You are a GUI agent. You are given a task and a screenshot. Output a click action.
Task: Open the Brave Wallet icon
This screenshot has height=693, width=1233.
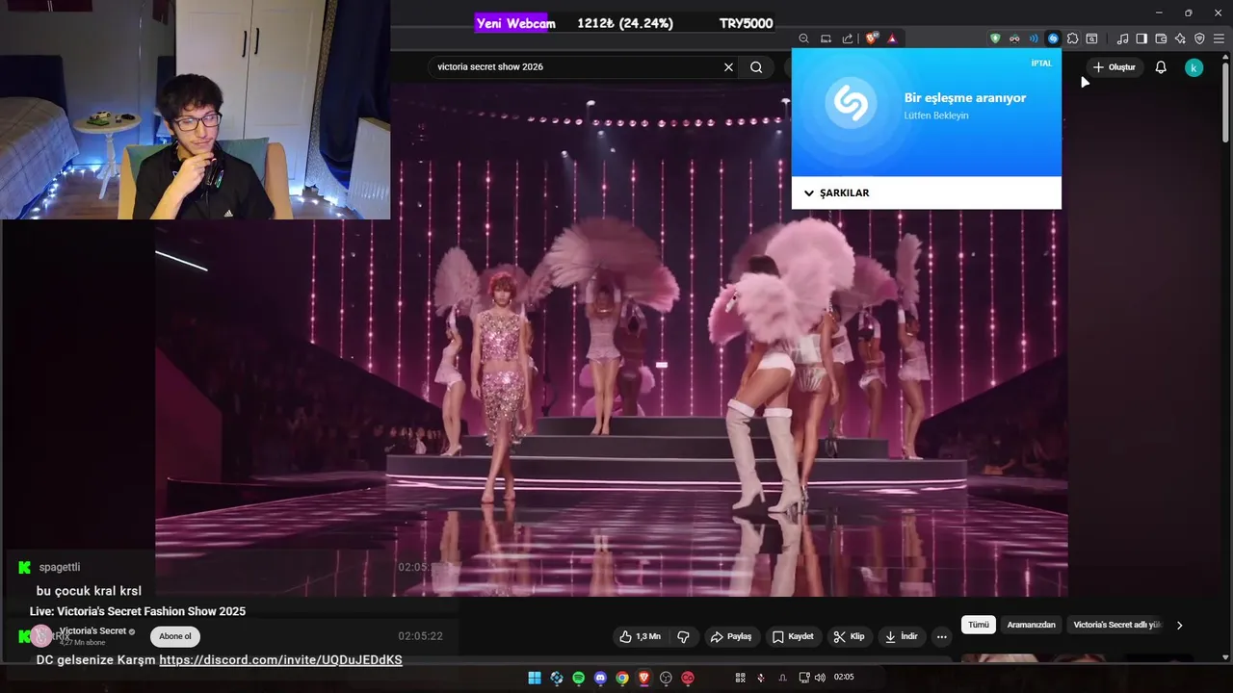click(x=1161, y=38)
